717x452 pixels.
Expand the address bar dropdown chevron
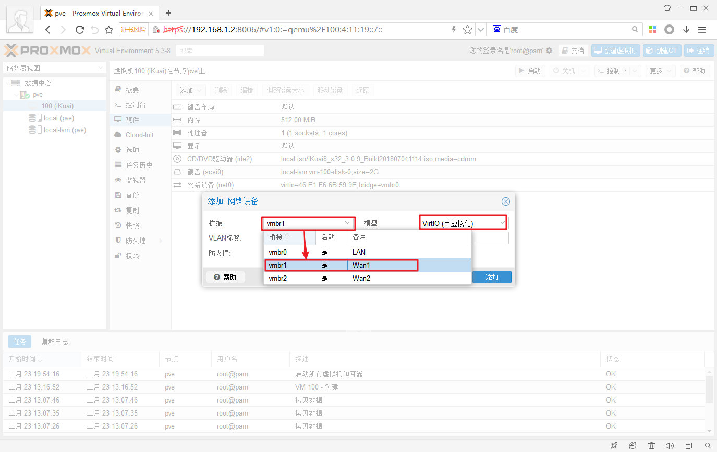point(481,30)
